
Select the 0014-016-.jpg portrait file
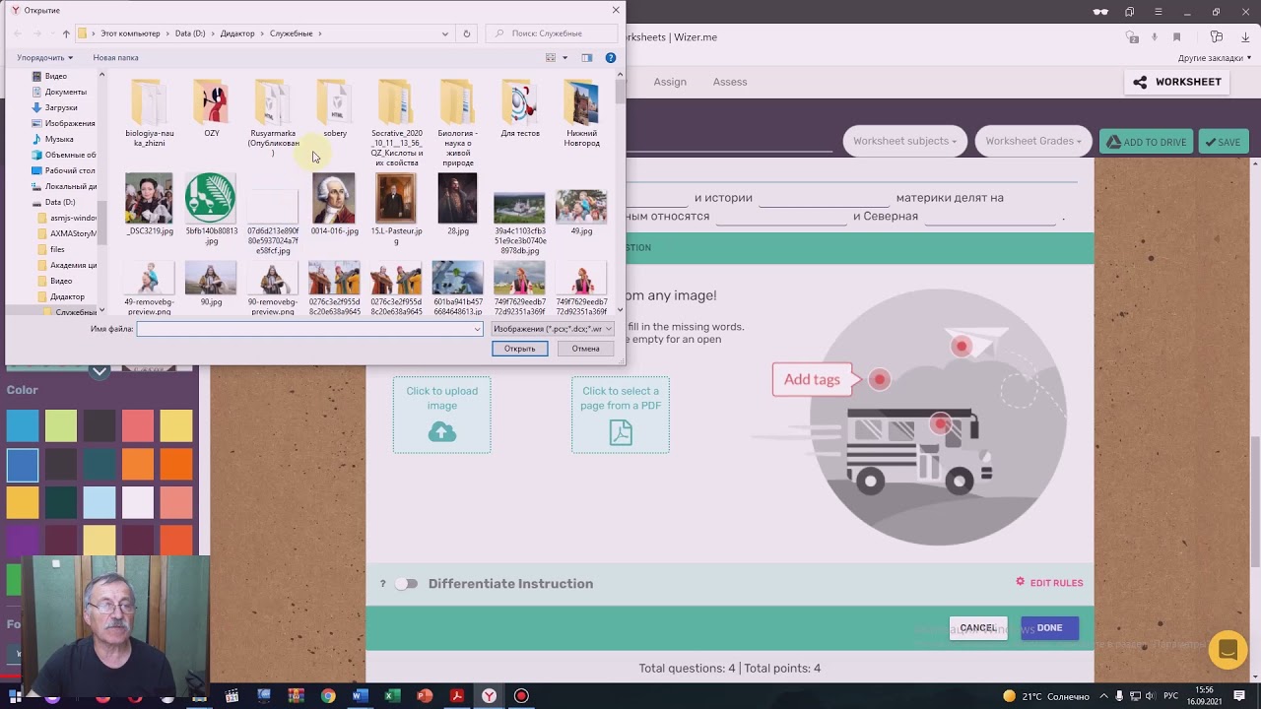pyautogui.click(x=334, y=204)
